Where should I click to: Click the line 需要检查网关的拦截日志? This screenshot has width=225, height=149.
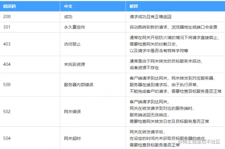[153, 44]
